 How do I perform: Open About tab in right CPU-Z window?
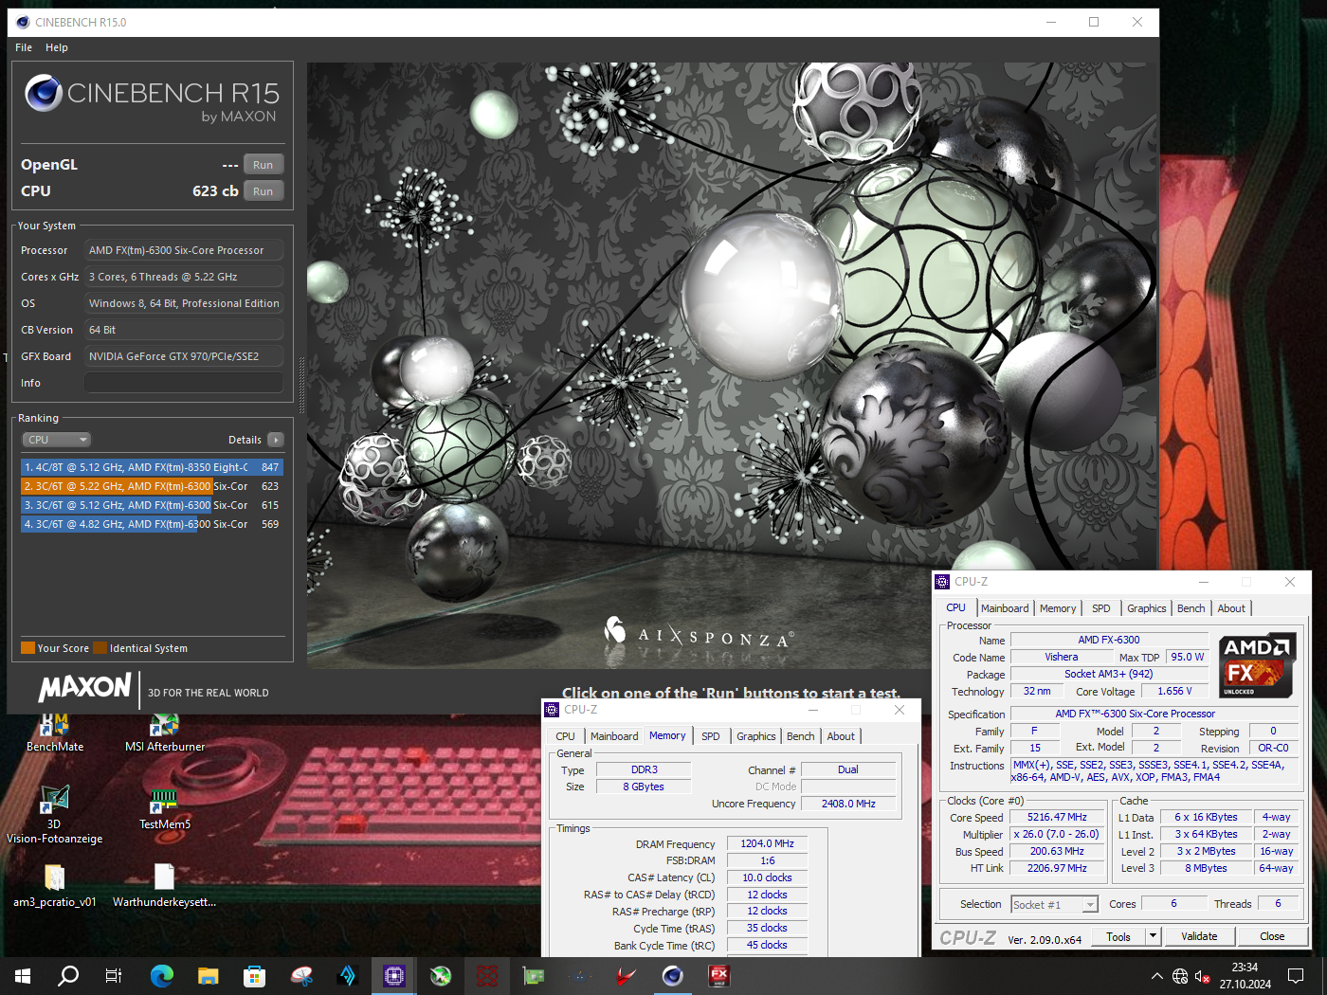[x=1231, y=608]
